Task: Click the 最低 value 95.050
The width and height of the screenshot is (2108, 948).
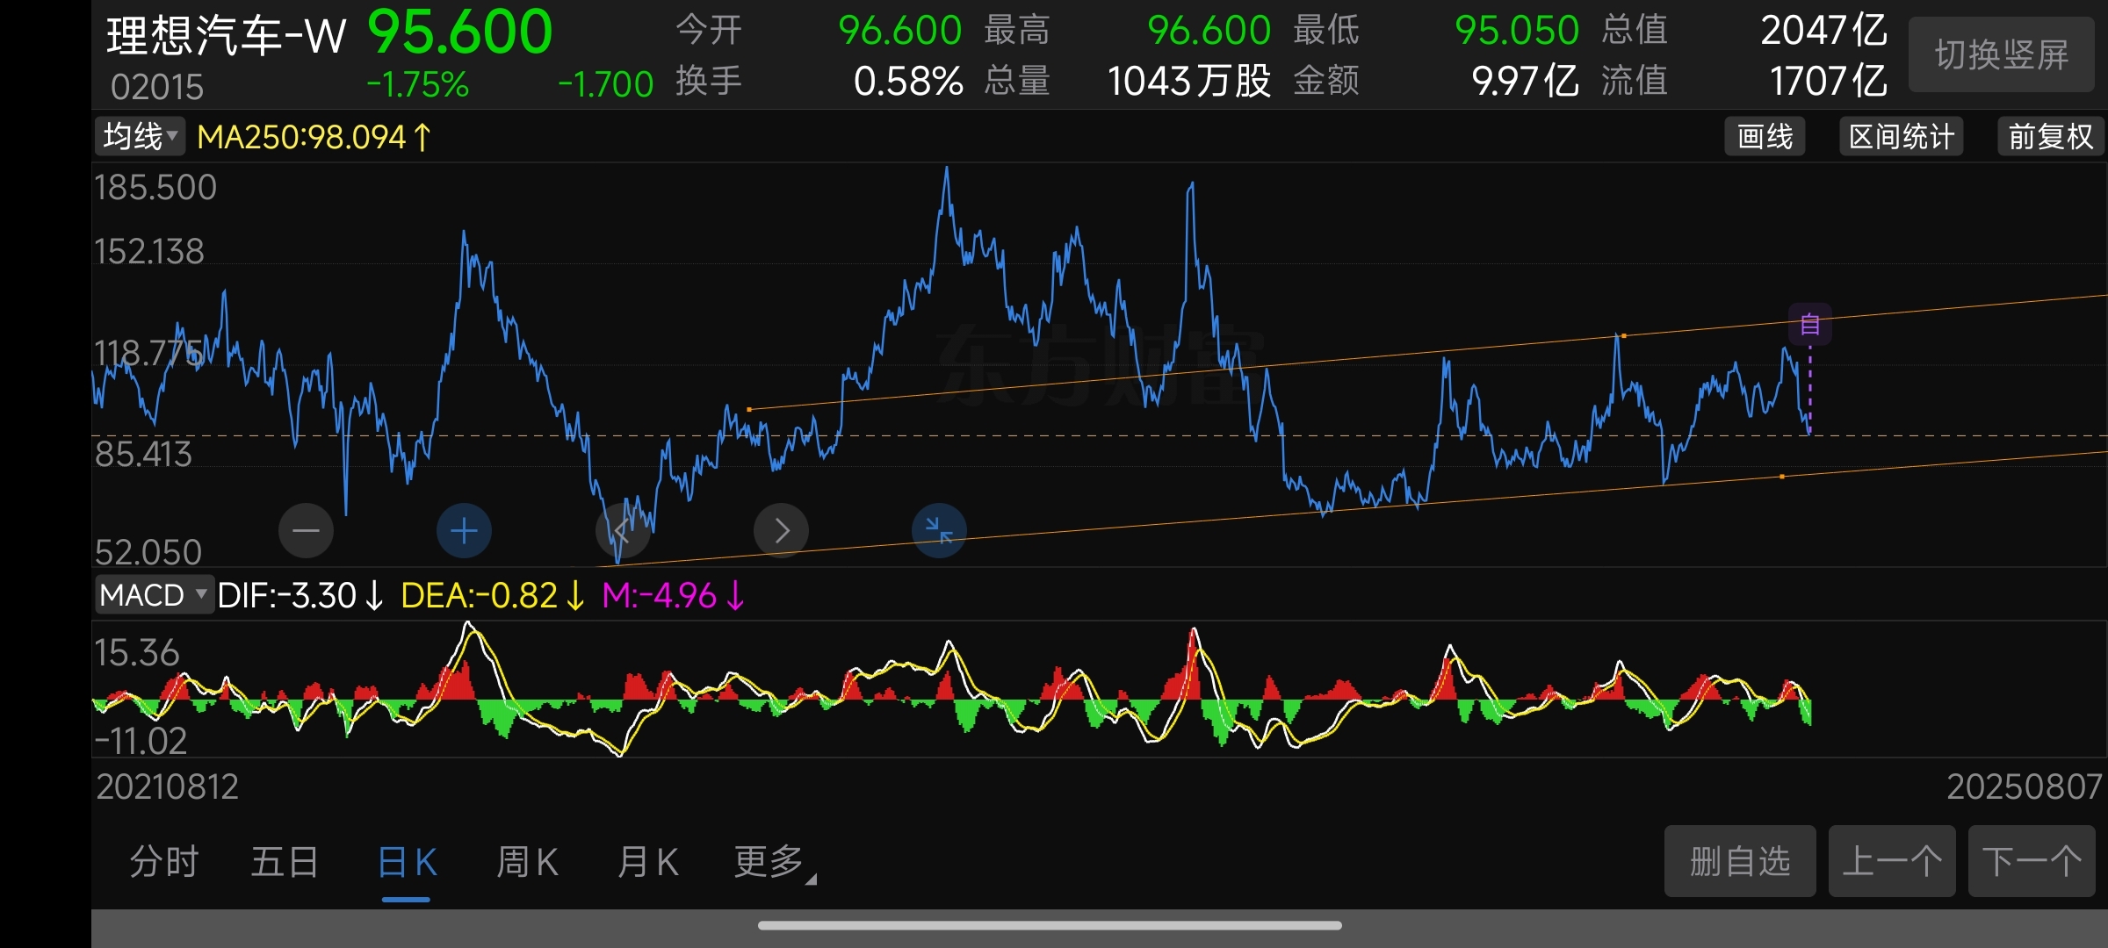Action: click(1517, 31)
